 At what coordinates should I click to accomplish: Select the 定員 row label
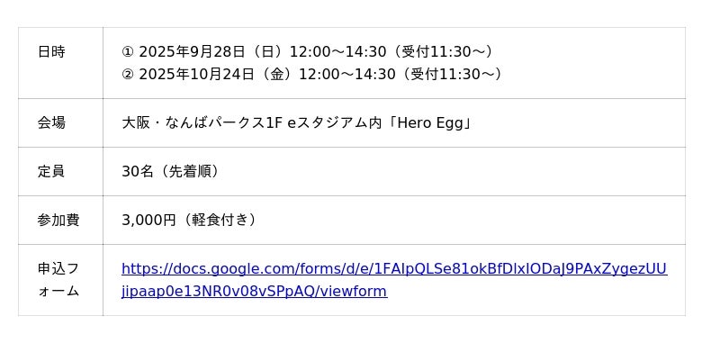pyautogui.click(x=51, y=171)
